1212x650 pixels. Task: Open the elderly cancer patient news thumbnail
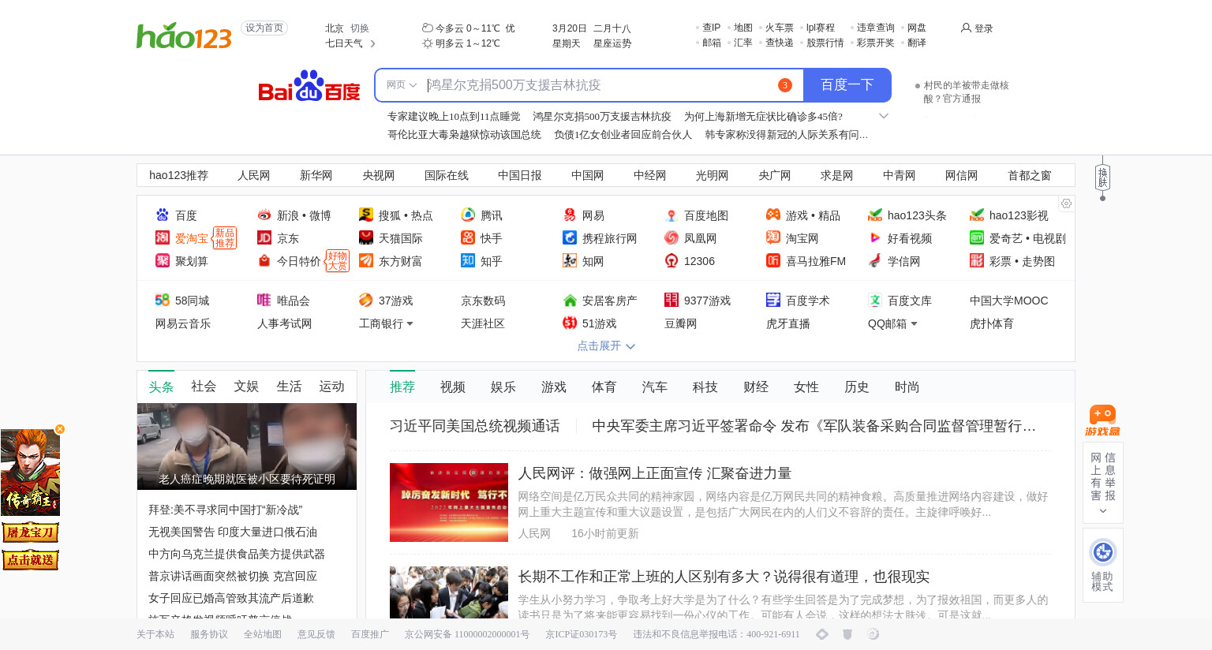pyautogui.click(x=247, y=446)
